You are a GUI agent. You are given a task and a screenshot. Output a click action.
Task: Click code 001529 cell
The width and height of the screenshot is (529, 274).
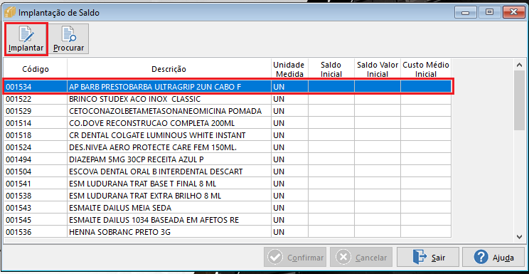click(36, 111)
